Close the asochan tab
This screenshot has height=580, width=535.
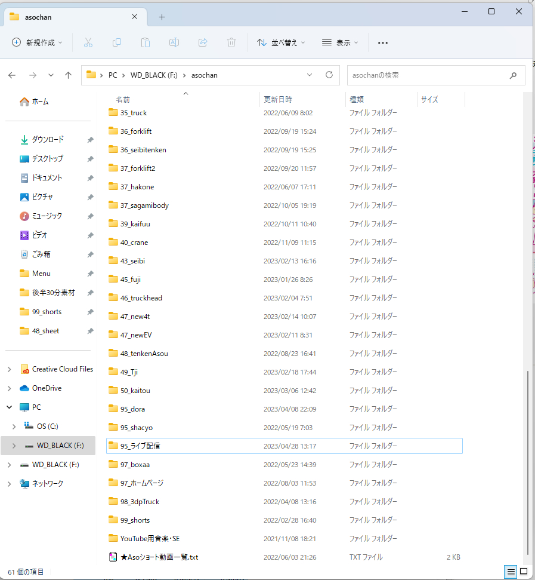coord(135,17)
